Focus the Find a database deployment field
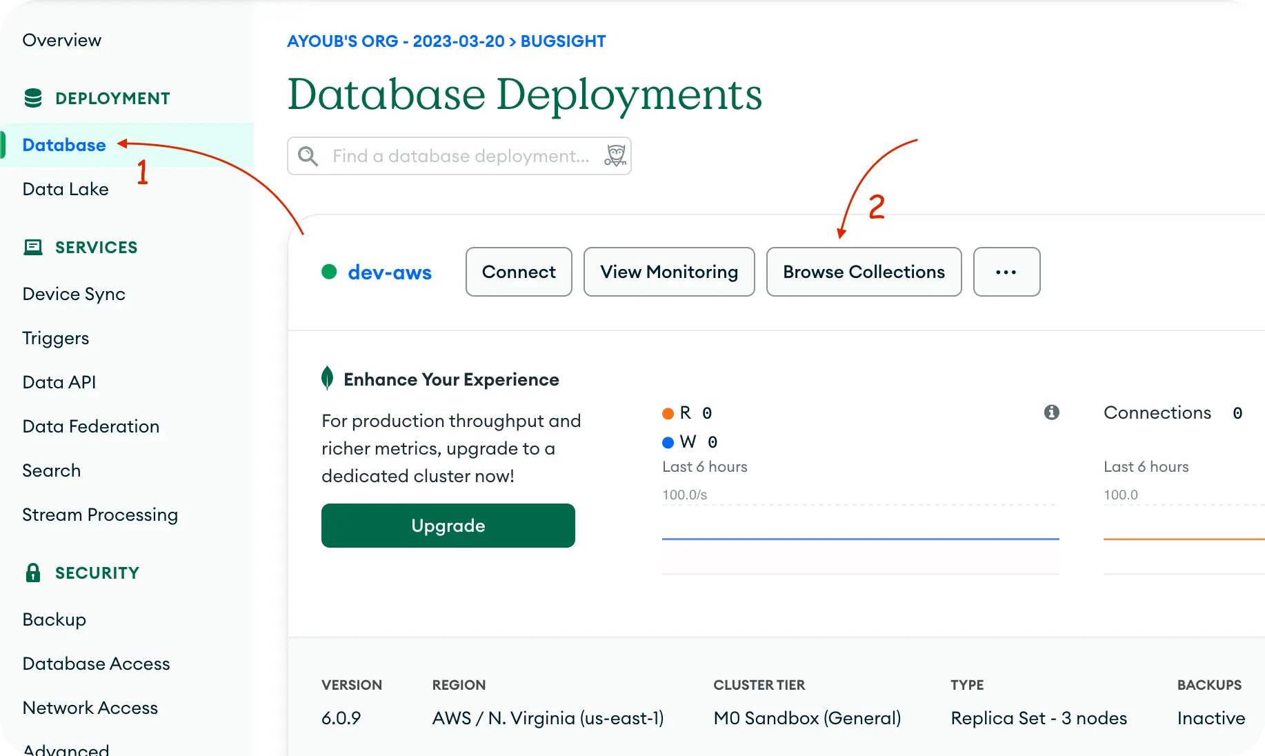This screenshot has width=1265, height=756. (461, 157)
